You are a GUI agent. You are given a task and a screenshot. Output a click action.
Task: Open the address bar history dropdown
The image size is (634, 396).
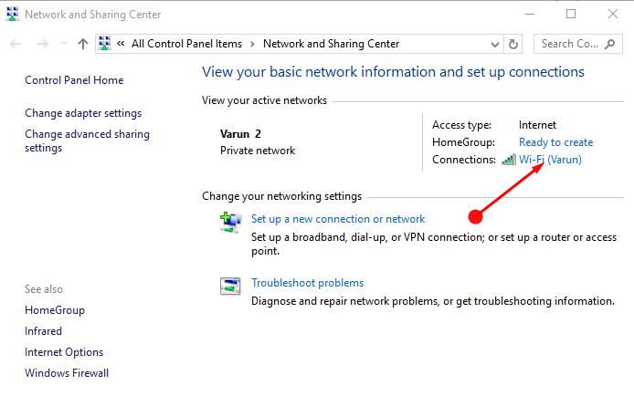(x=494, y=44)
